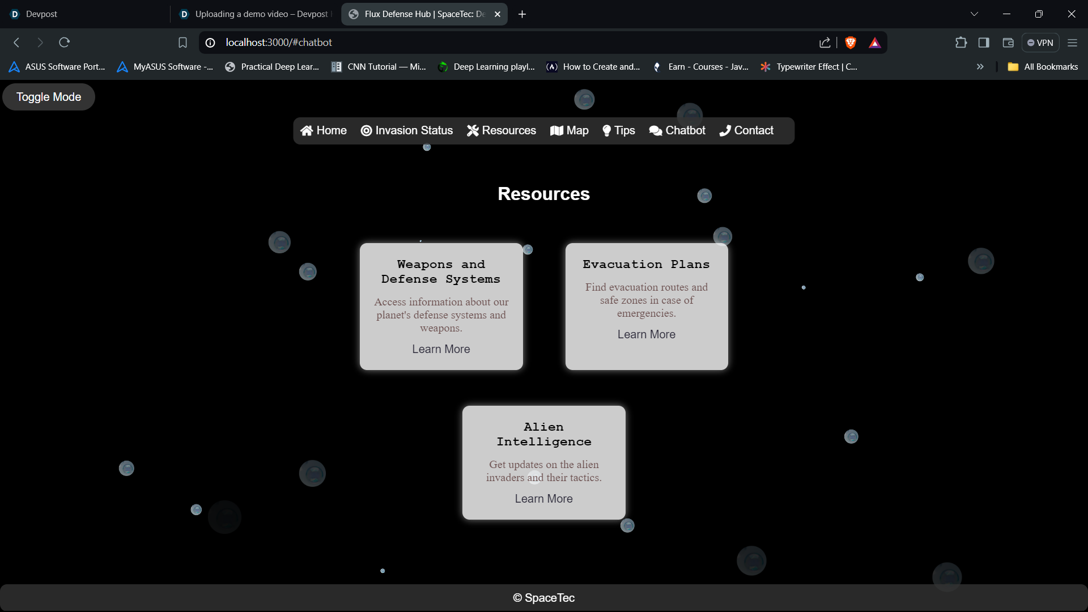This screenshot has height=612, width=1088.
Task: Expand hidden bookmarks with double chevron
Action: tap(980, 67)
